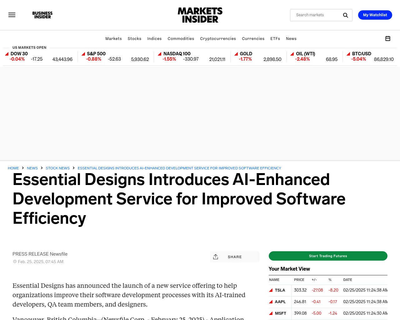Open the hamburger navigation menu

pyautogui.click(x=12, y=15)
